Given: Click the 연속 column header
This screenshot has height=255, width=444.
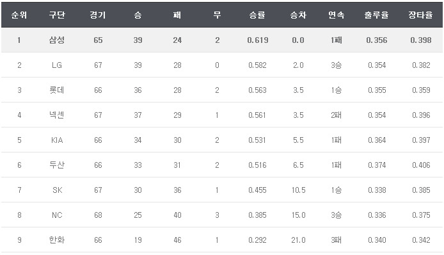Looking at the screenshot, I should pyautogui.click(x=337, y=15).
